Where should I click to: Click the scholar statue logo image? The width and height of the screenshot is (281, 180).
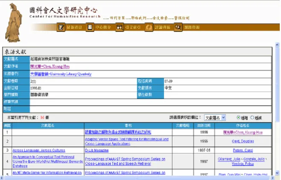[14, 23]
